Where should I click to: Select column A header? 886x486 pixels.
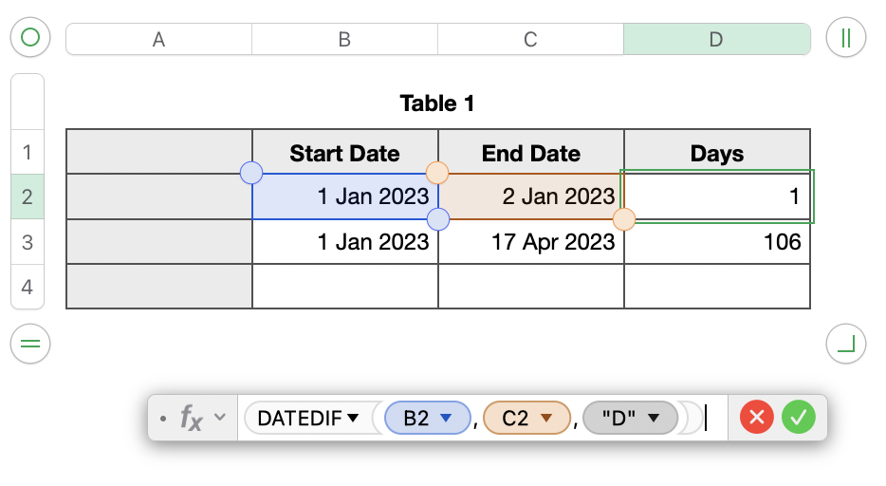pyautogui.click(x=158, y=39)
